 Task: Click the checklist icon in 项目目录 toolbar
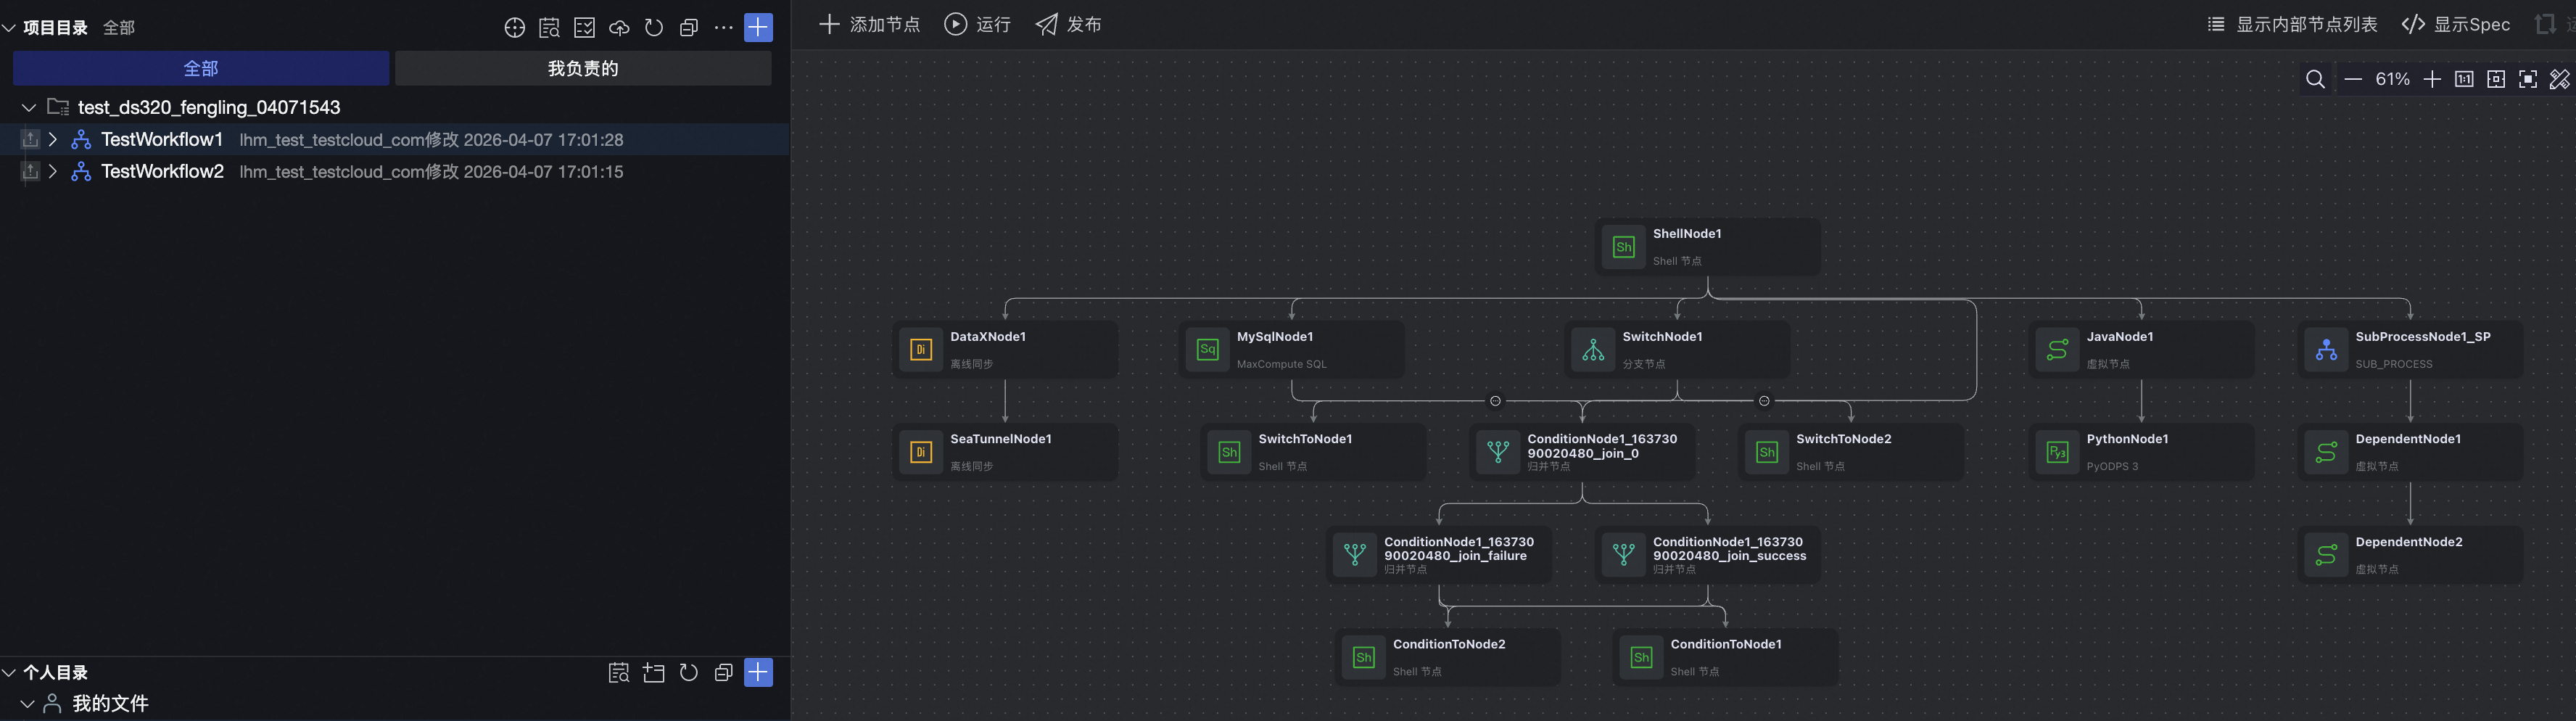point(584,28)
